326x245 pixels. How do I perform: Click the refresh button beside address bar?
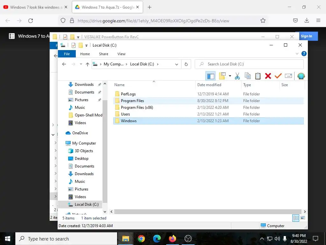tap(186, 64)
